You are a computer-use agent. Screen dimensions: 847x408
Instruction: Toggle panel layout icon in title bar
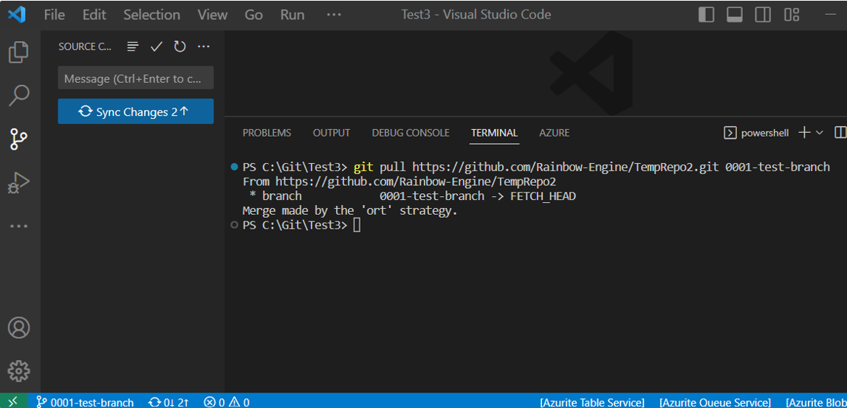pos(735,15)
